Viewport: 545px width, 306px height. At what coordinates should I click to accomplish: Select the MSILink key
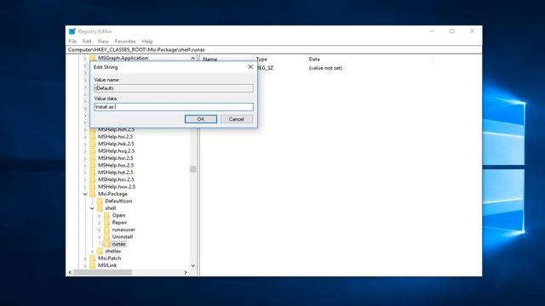(107, 265)
